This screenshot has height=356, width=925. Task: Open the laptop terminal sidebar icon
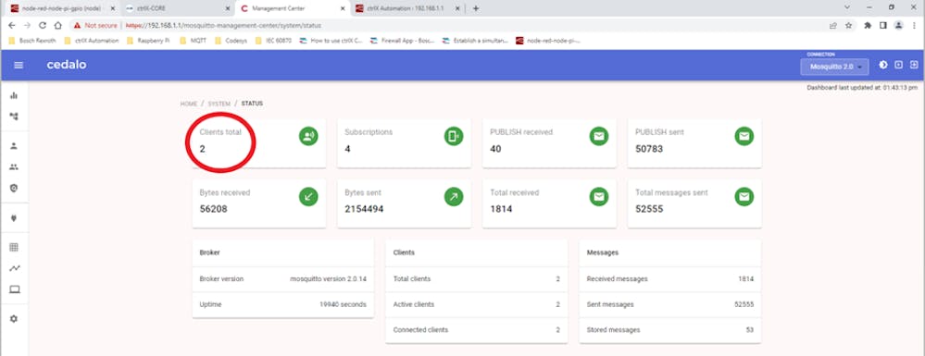point(14,289)
